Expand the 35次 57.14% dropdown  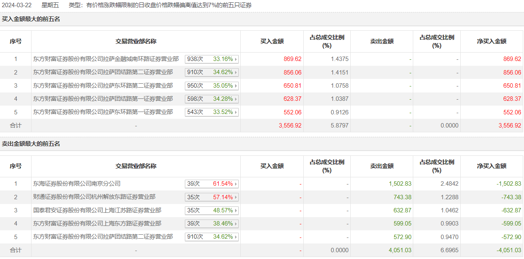tap(212, 197)
